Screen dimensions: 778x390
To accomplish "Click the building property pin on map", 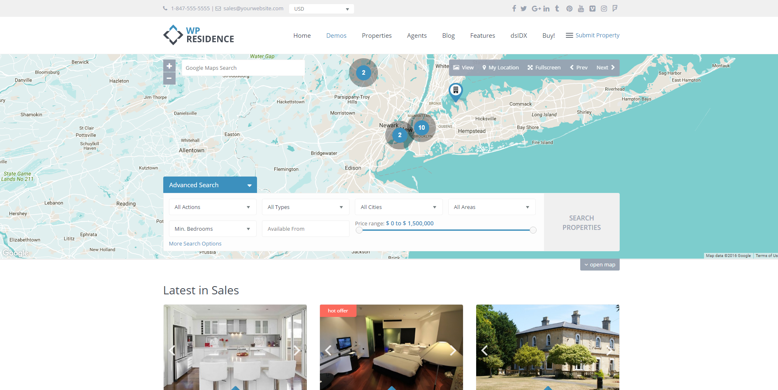I will tap(456, 92).
